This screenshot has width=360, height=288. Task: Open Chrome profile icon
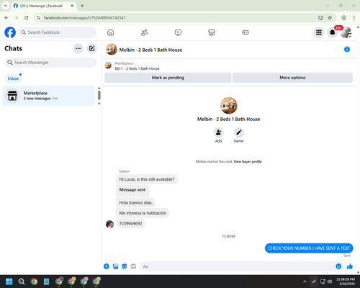[344, 18]
